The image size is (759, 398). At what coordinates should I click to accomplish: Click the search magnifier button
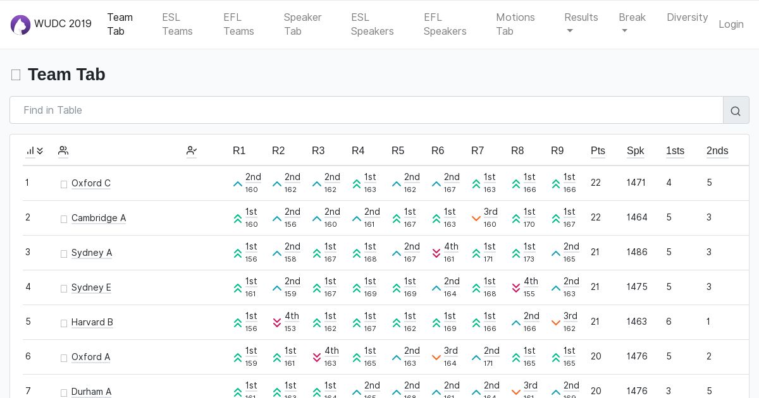point(736,111)
